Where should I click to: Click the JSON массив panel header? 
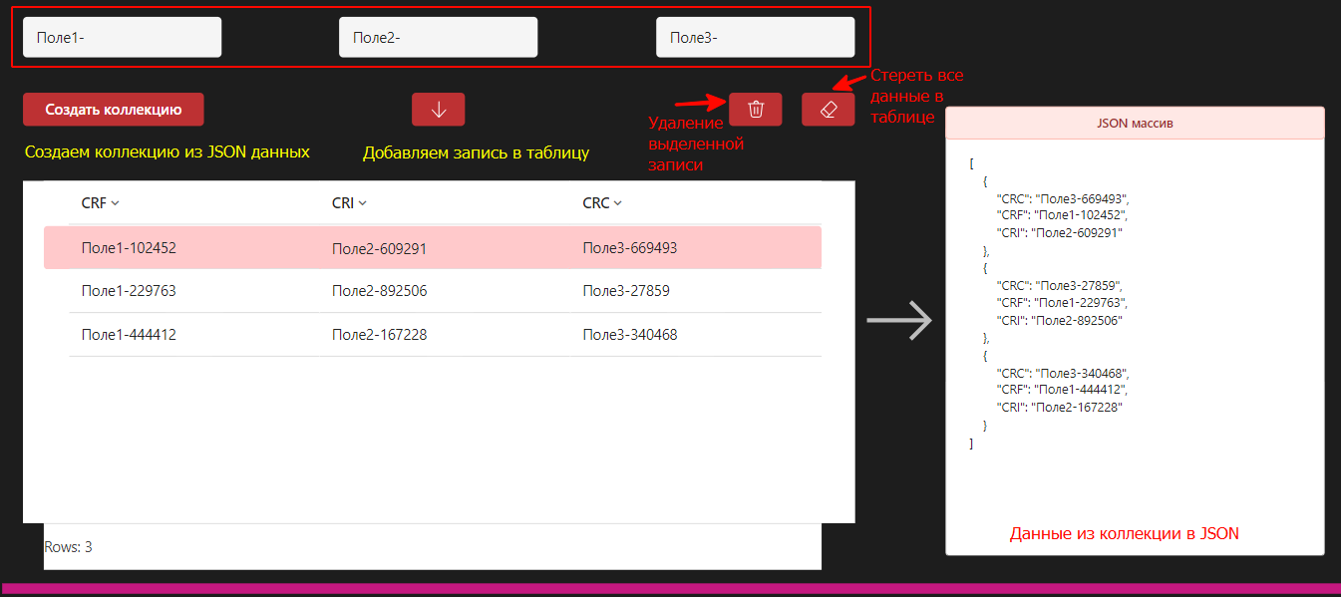[x=1135, y=124]
